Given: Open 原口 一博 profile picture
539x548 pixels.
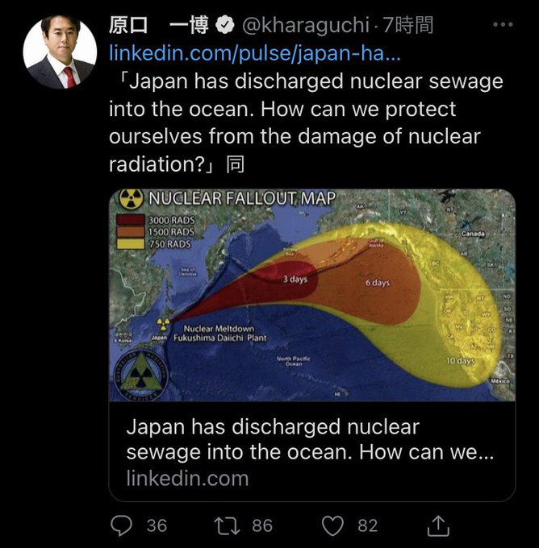Looking at the screenshot, I should click(x=60, y=52).
